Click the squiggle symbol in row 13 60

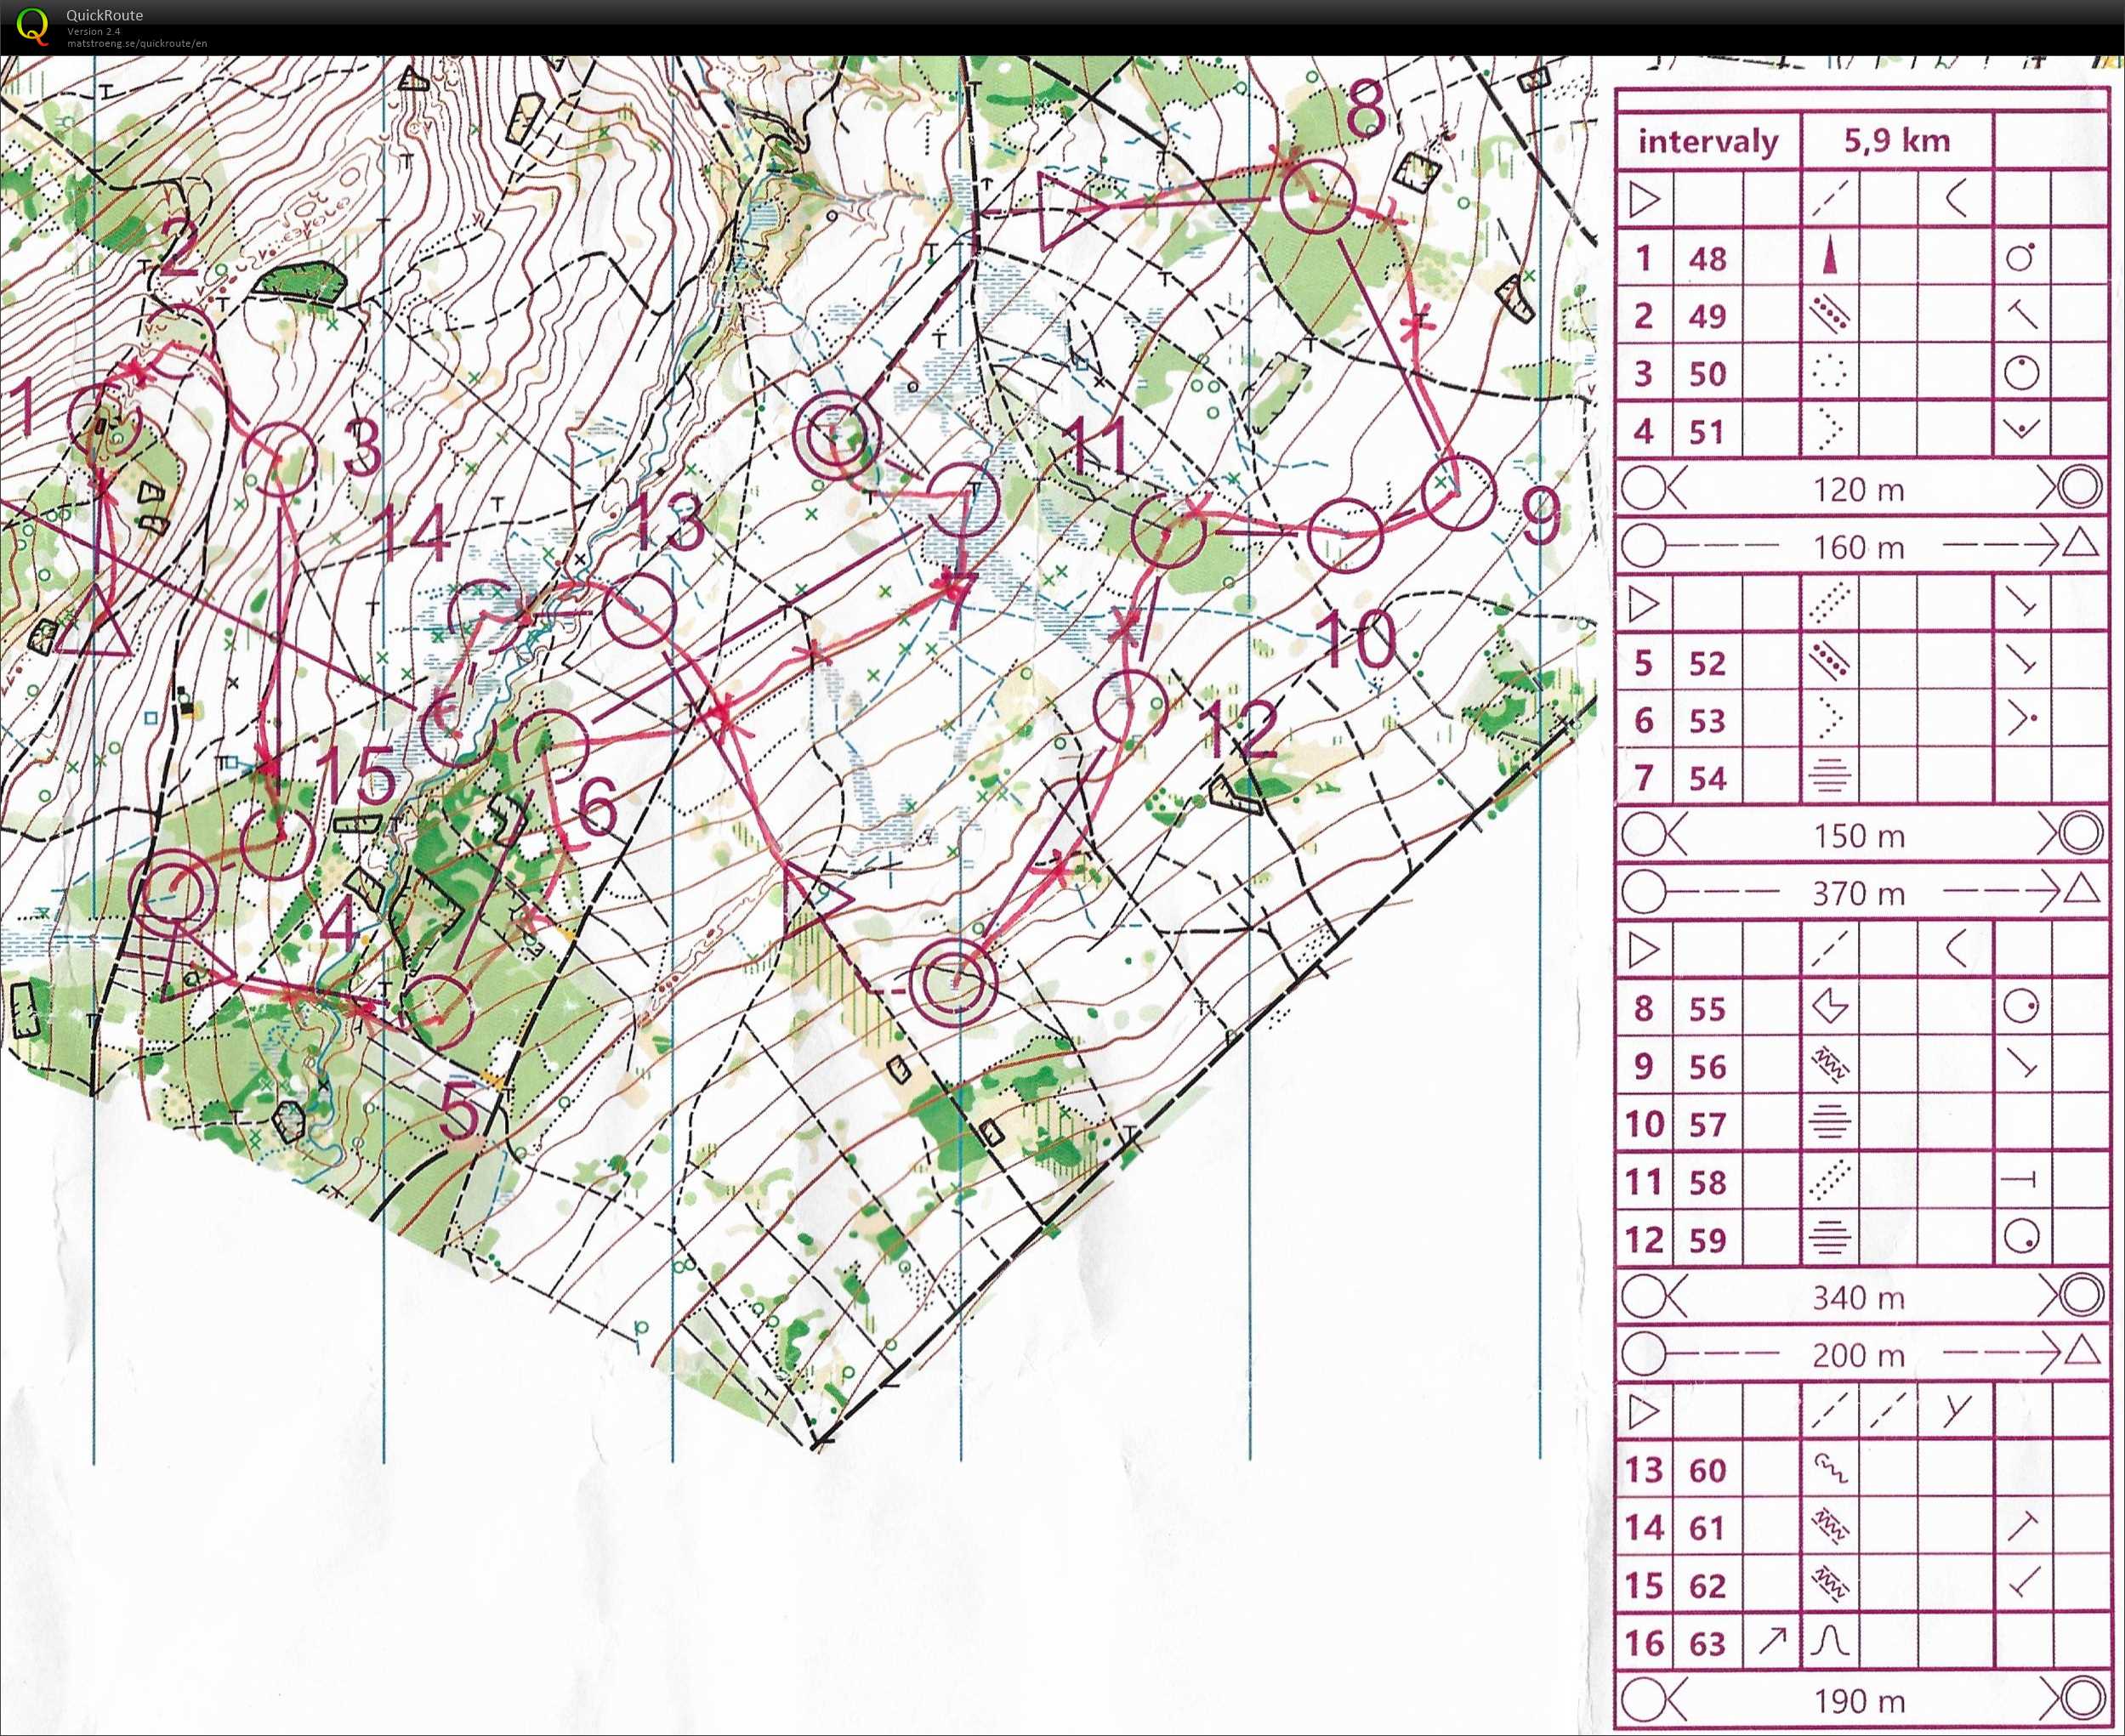[x=1831, y=1470]
